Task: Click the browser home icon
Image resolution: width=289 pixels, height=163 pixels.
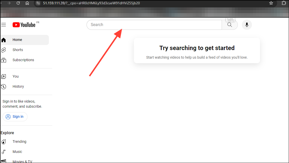Action: [x=27, y=3]
